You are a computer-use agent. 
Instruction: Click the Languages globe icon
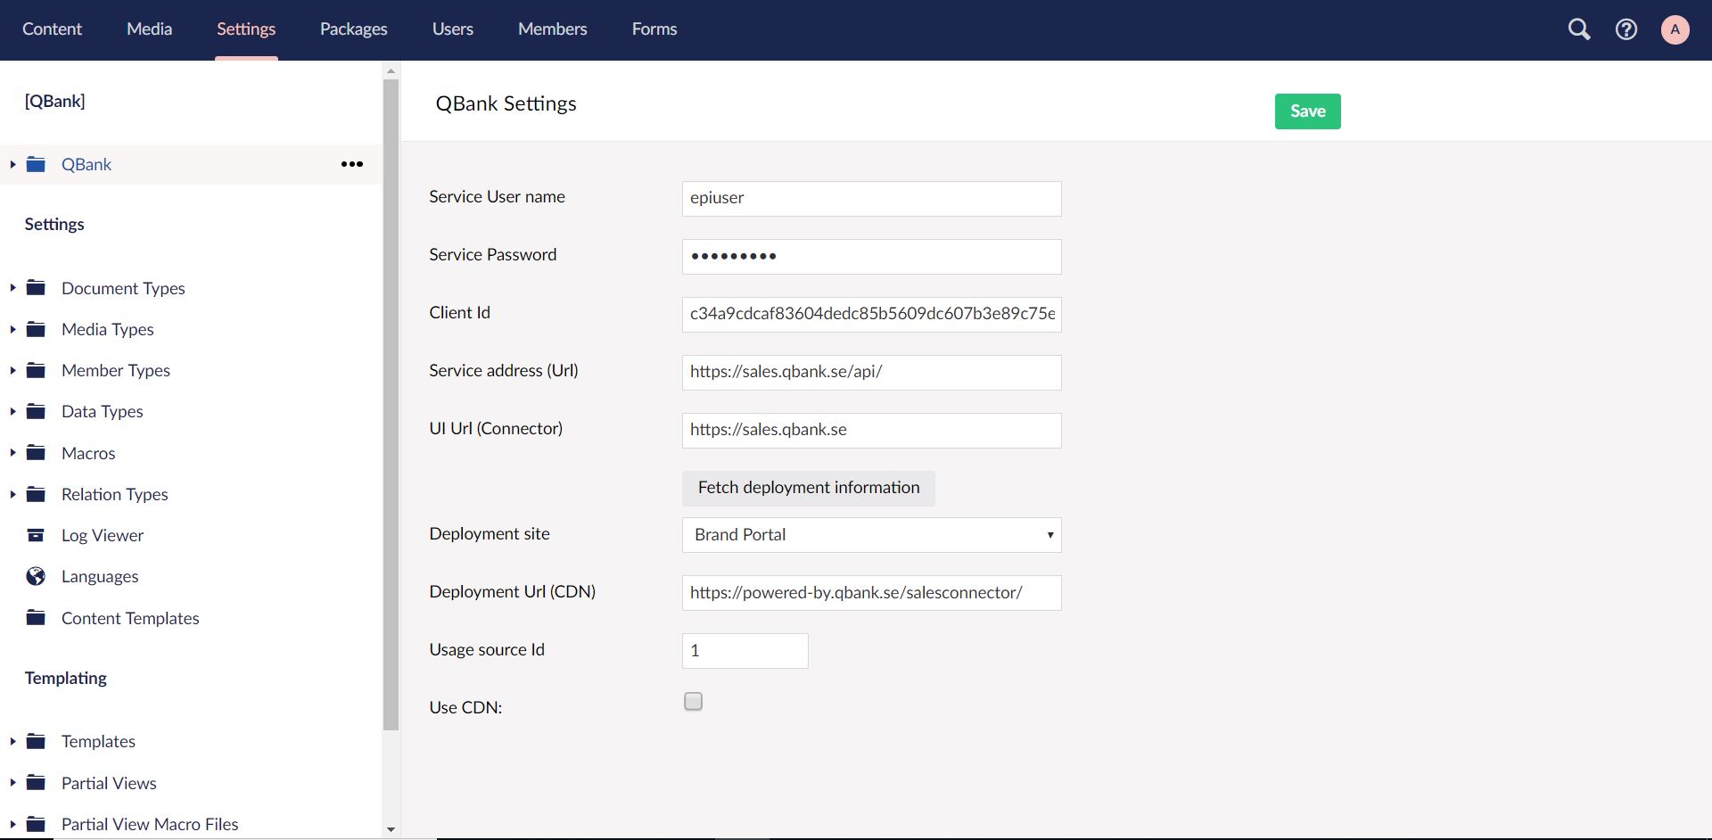coord(36,576)
